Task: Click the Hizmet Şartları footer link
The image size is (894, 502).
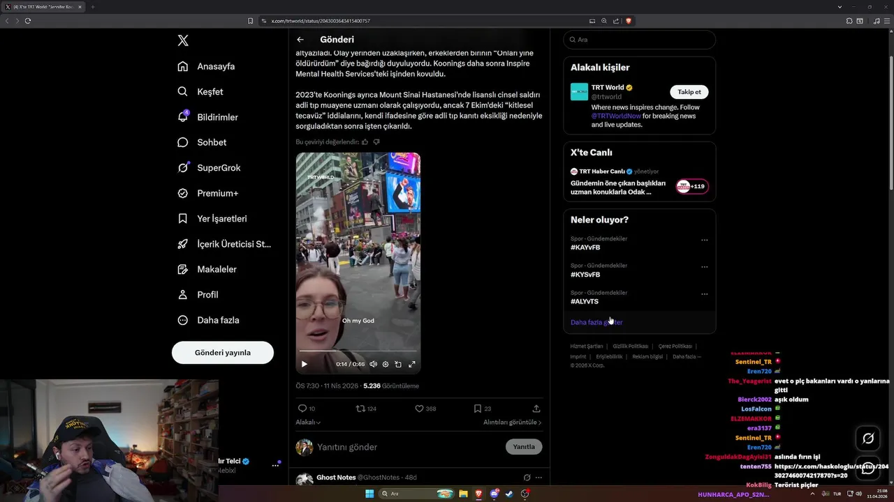Action: (x=587, y=347)
